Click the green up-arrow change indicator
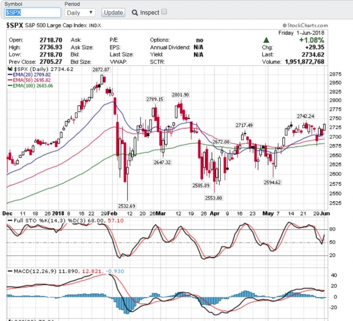The width and height of the screenshot is (353, 321). (x=266, y=40)
